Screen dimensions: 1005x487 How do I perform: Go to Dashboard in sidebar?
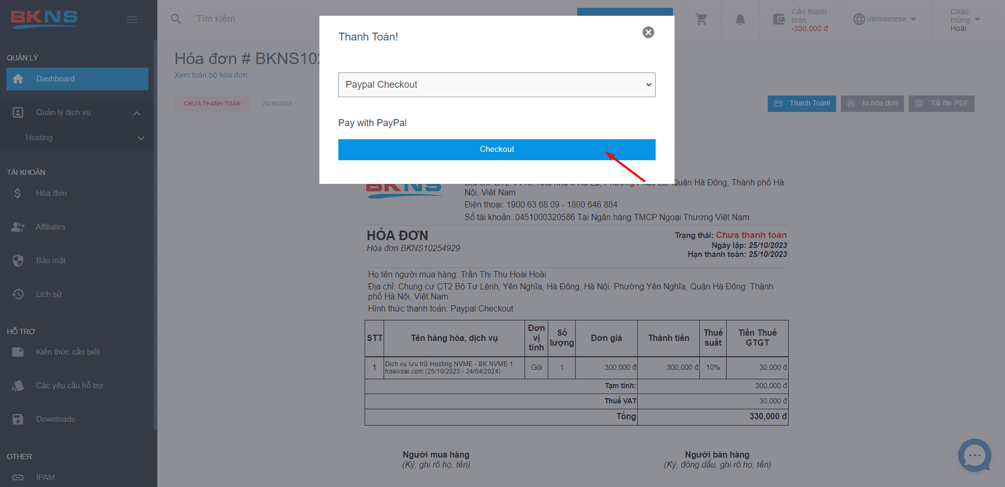click(x=77, y=79)
